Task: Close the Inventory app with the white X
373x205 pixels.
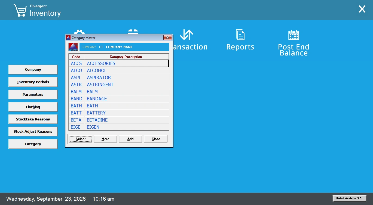Action: (x=362, y=9)
